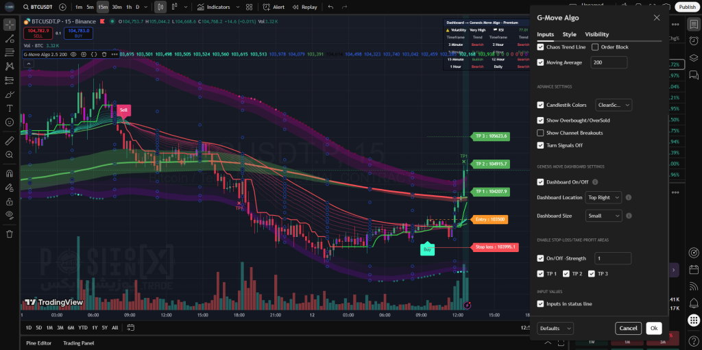
Task: Select the candlestick chart style icon
Action: (160, 7)
